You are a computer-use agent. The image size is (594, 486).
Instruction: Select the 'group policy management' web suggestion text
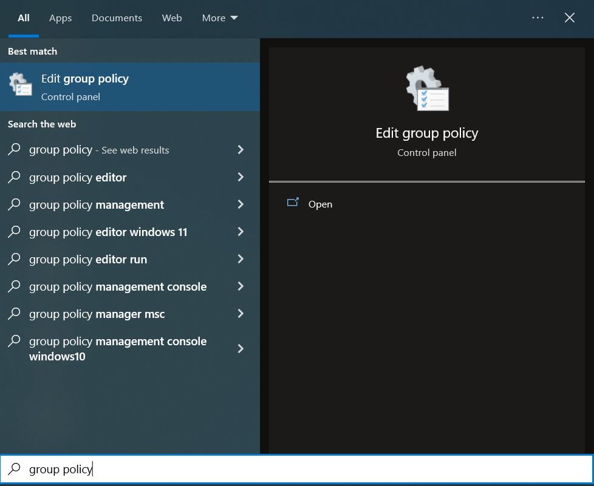point(97,204)
